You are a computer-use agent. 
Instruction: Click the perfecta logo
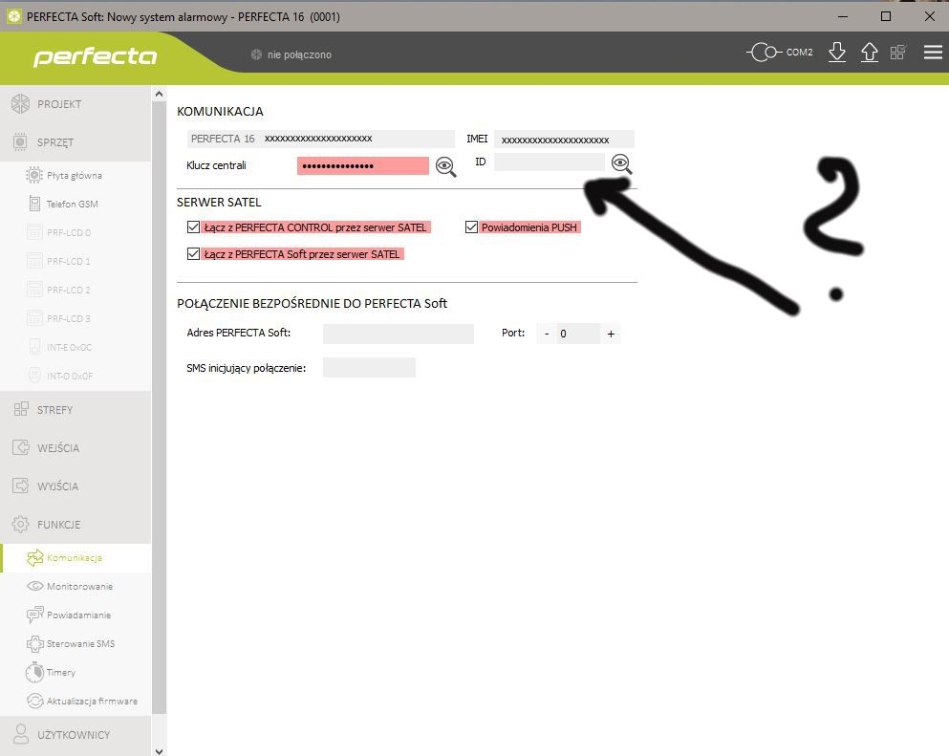[95, 56]
